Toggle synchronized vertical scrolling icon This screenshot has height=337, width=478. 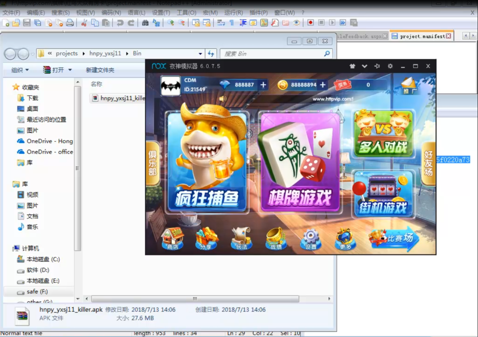(196, 23)
